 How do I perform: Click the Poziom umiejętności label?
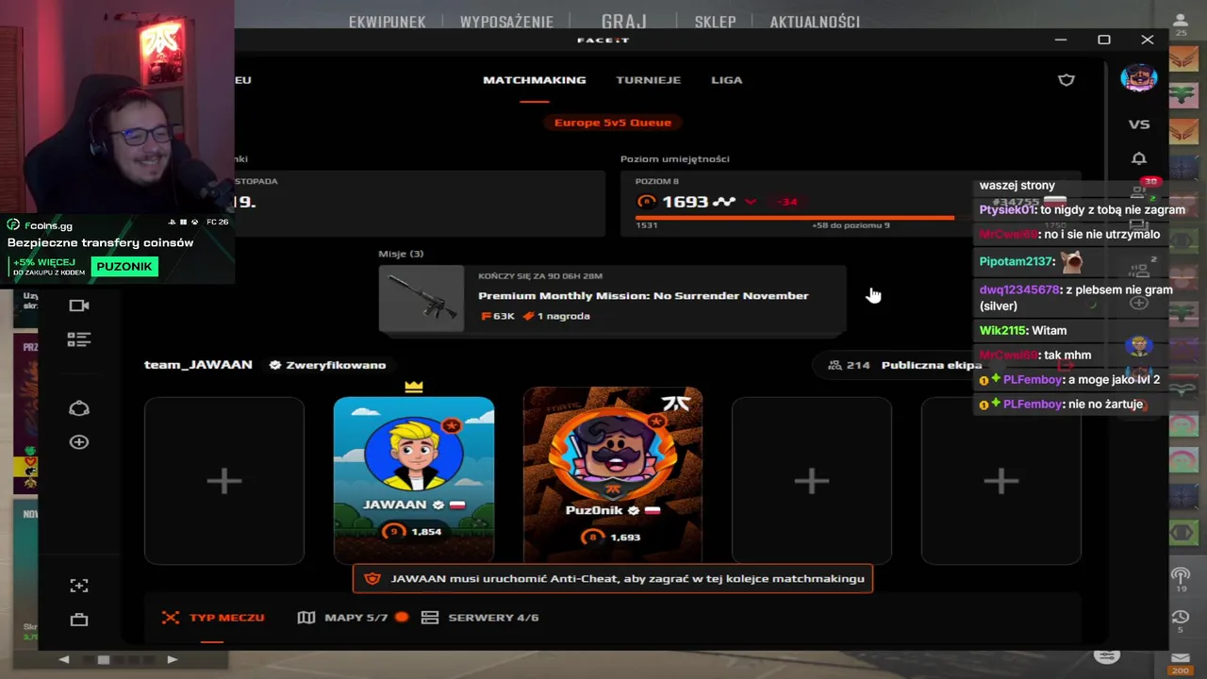point(675,159)
